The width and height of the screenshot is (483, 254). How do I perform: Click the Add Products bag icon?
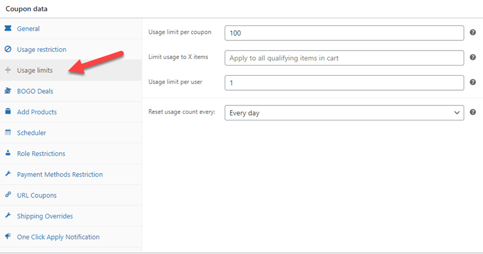(x=8, y=111)
